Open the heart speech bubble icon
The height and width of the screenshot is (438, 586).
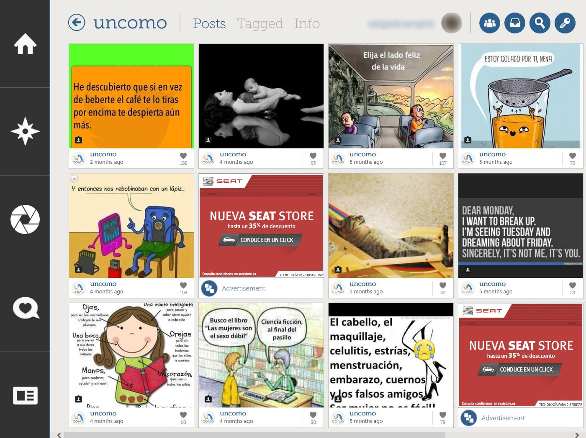pos(26,308)
